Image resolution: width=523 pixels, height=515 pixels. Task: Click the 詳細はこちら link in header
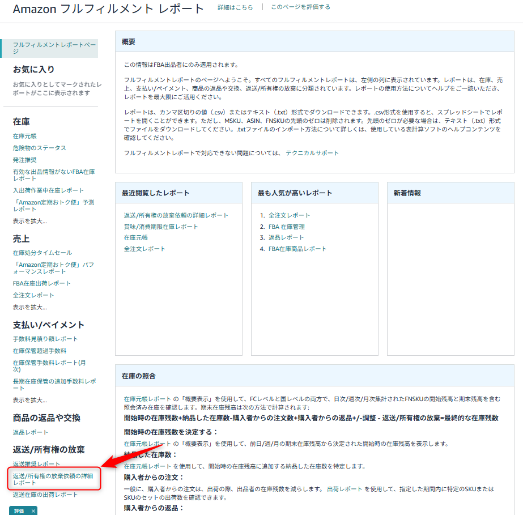235,7
